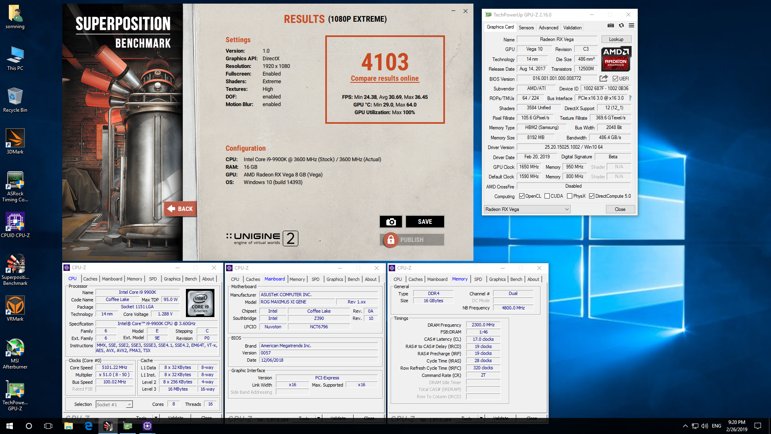This screenshot has width=771, height=434.
Task: Open ASRock Timing Configurator shortcut
Action: point(15,187)
